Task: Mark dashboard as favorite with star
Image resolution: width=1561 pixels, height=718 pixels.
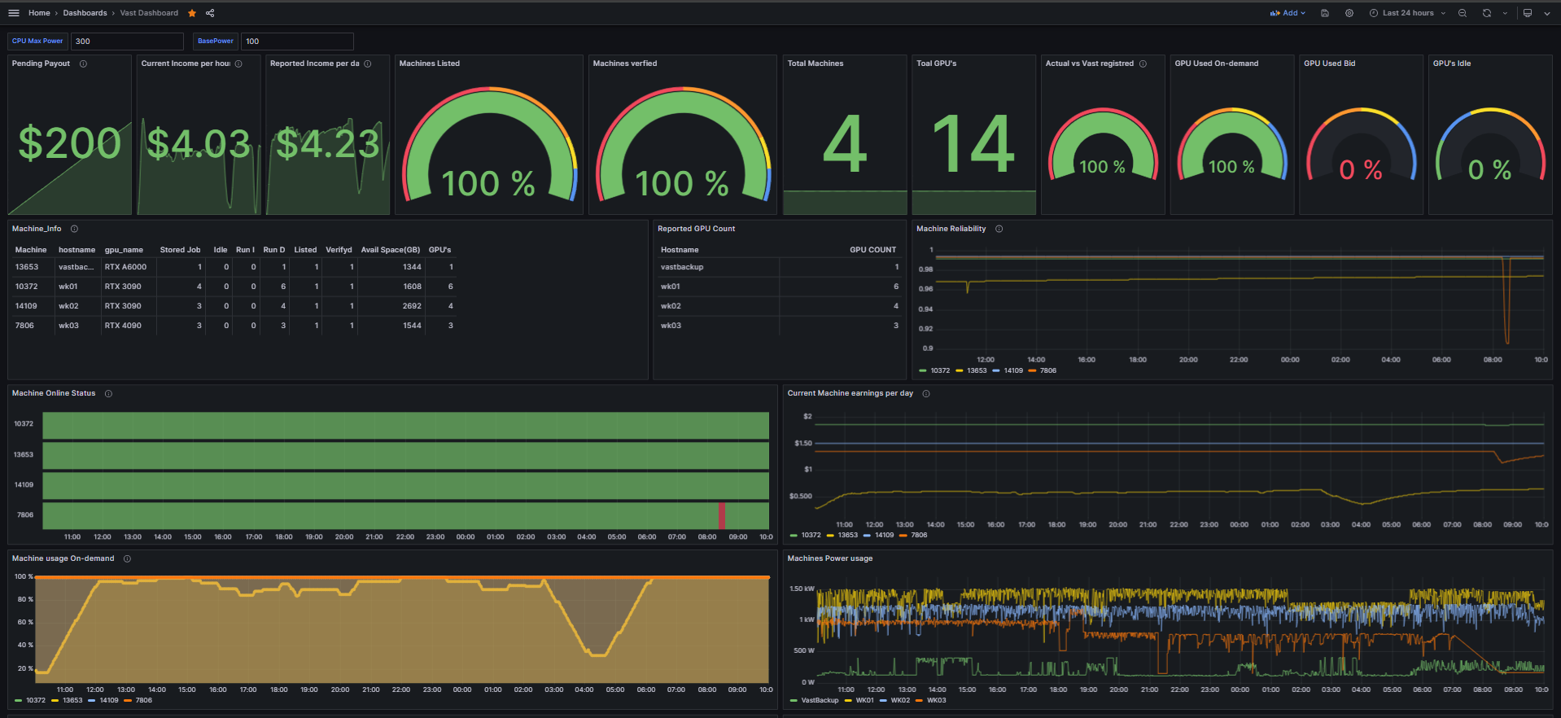Action: [192, 13]
